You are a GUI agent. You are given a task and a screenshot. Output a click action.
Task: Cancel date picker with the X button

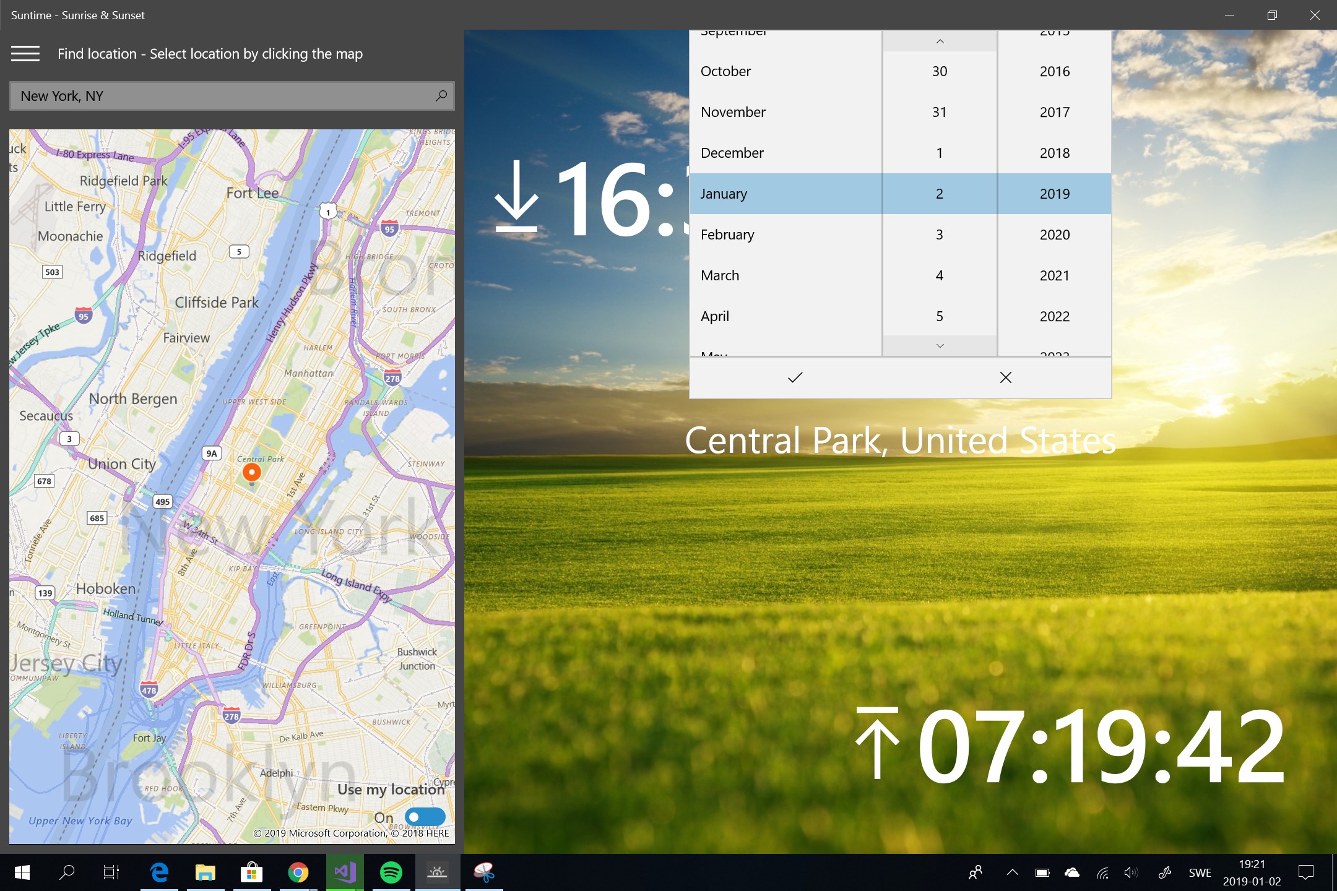click(x=1005, y=377)
